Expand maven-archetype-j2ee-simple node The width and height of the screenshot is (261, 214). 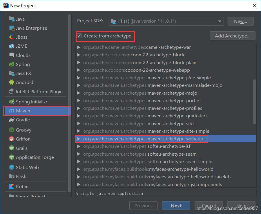tap(79, 78)
